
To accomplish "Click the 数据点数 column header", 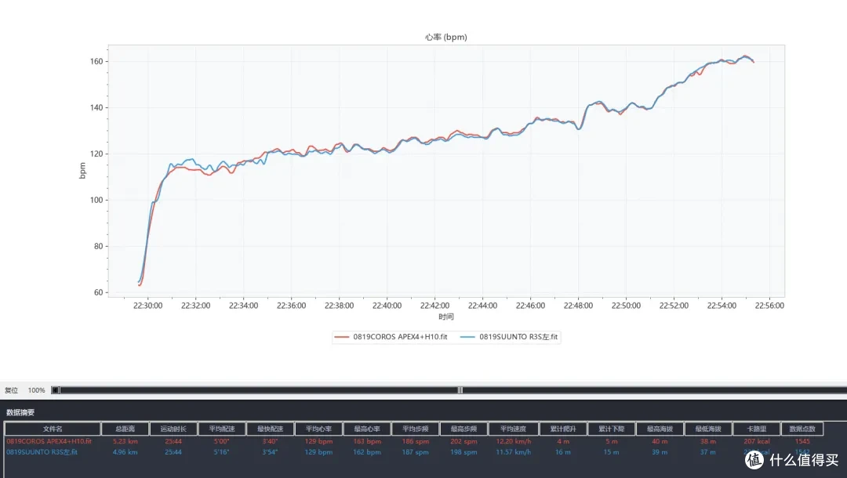I will [802, 429].
